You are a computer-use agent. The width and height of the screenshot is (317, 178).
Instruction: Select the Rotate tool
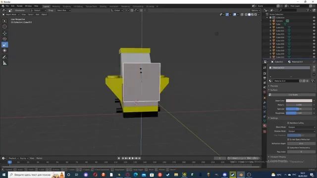(4, 39)
